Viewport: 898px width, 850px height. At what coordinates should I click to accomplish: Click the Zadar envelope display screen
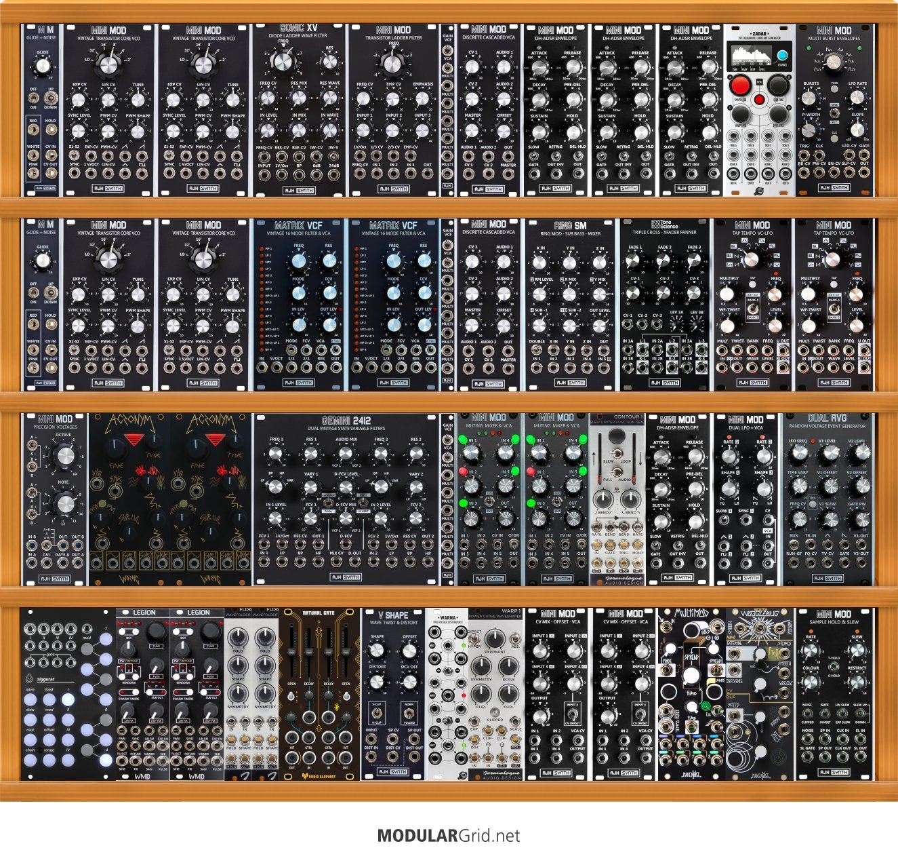tap(752, 55)
